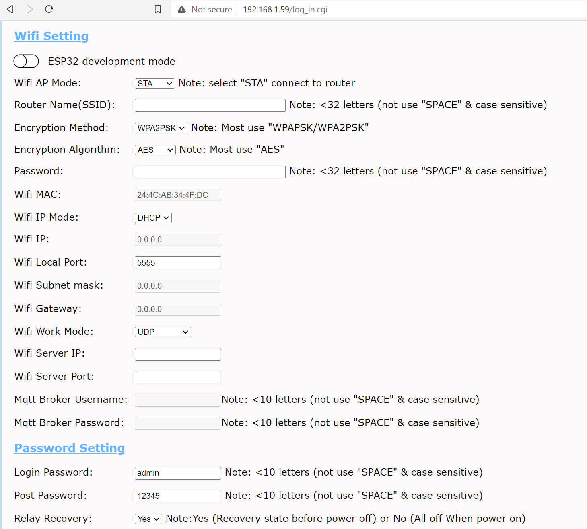The image size is (587, 529).
Task: Click the Login Password field
Action: [x=177, y=473]
